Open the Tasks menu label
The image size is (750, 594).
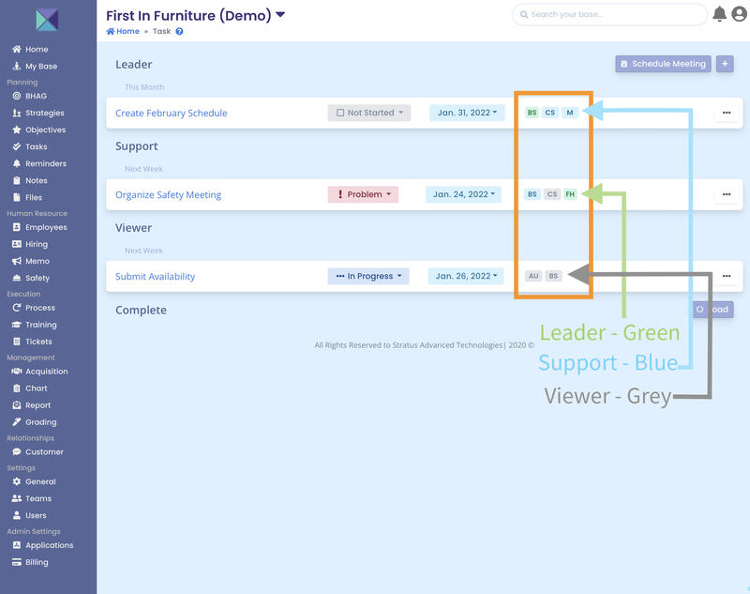tap(37, 146)
